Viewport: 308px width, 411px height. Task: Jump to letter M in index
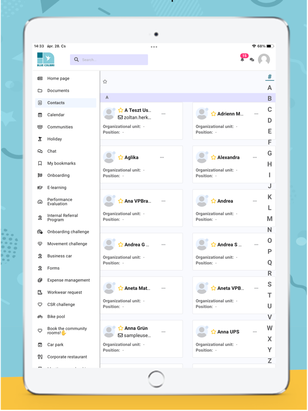click(269, 219)
